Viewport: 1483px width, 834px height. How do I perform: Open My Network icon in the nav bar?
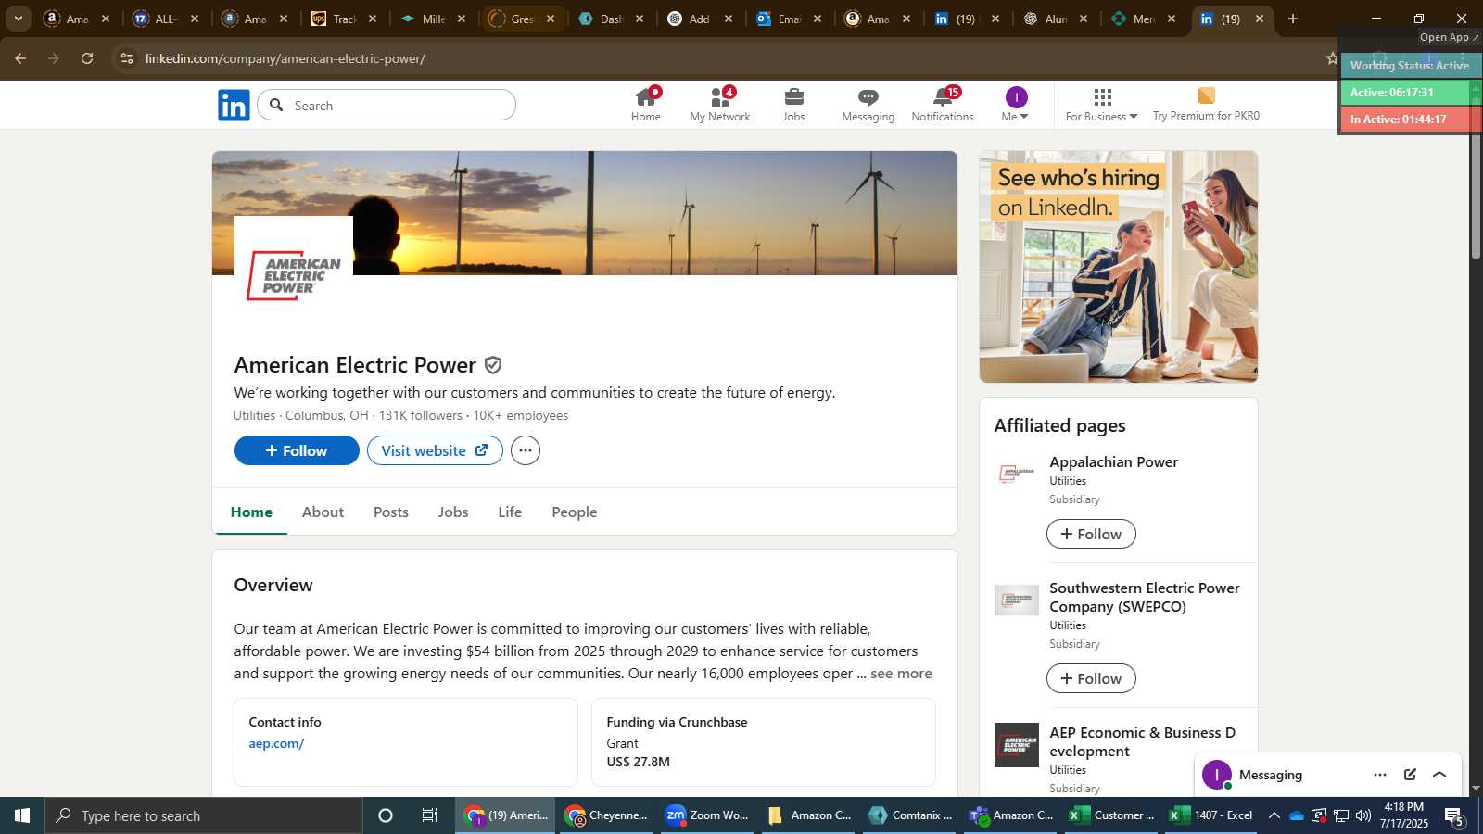click(720, 105)
